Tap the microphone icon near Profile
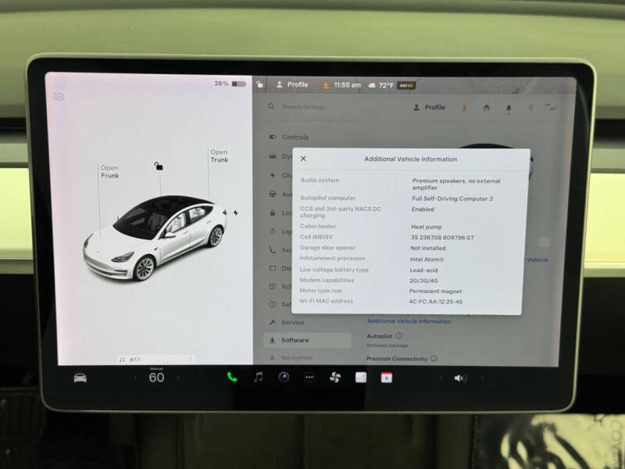This screenshot has height=469, width=625. (509, 106)
